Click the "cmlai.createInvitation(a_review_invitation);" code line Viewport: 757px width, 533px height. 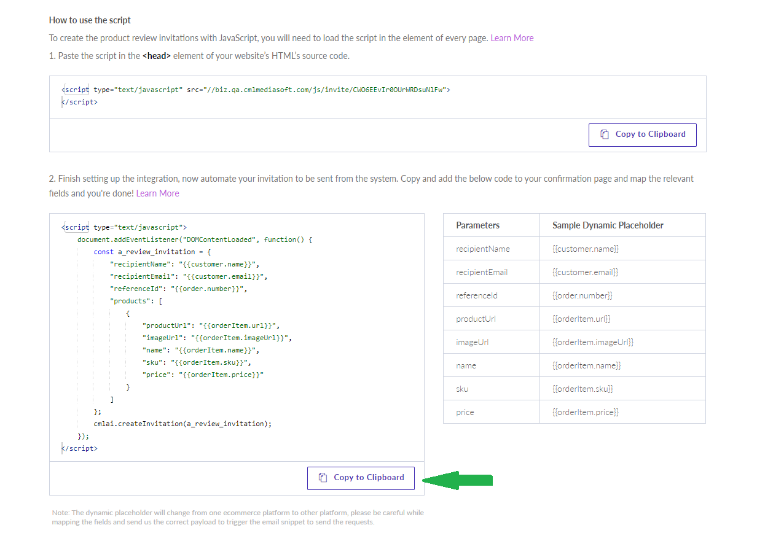(182, 424)
